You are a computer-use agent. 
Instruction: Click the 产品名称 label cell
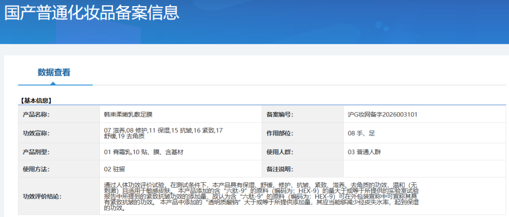click(36, 115)
